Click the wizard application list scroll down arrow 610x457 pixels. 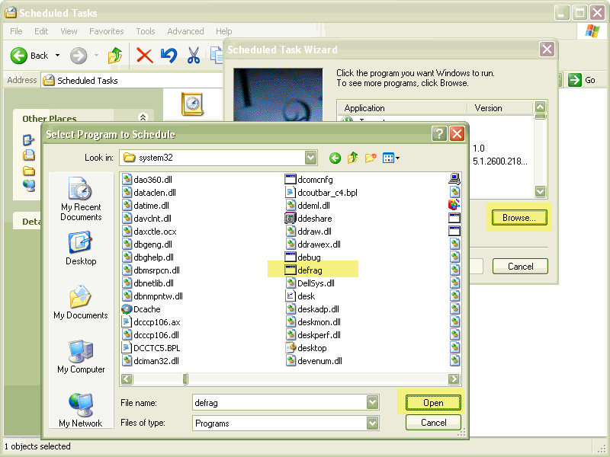pos(541,191)
